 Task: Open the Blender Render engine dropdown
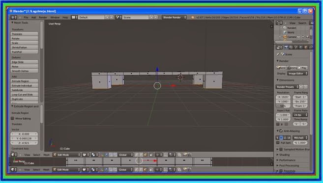(x=174, y=17)
